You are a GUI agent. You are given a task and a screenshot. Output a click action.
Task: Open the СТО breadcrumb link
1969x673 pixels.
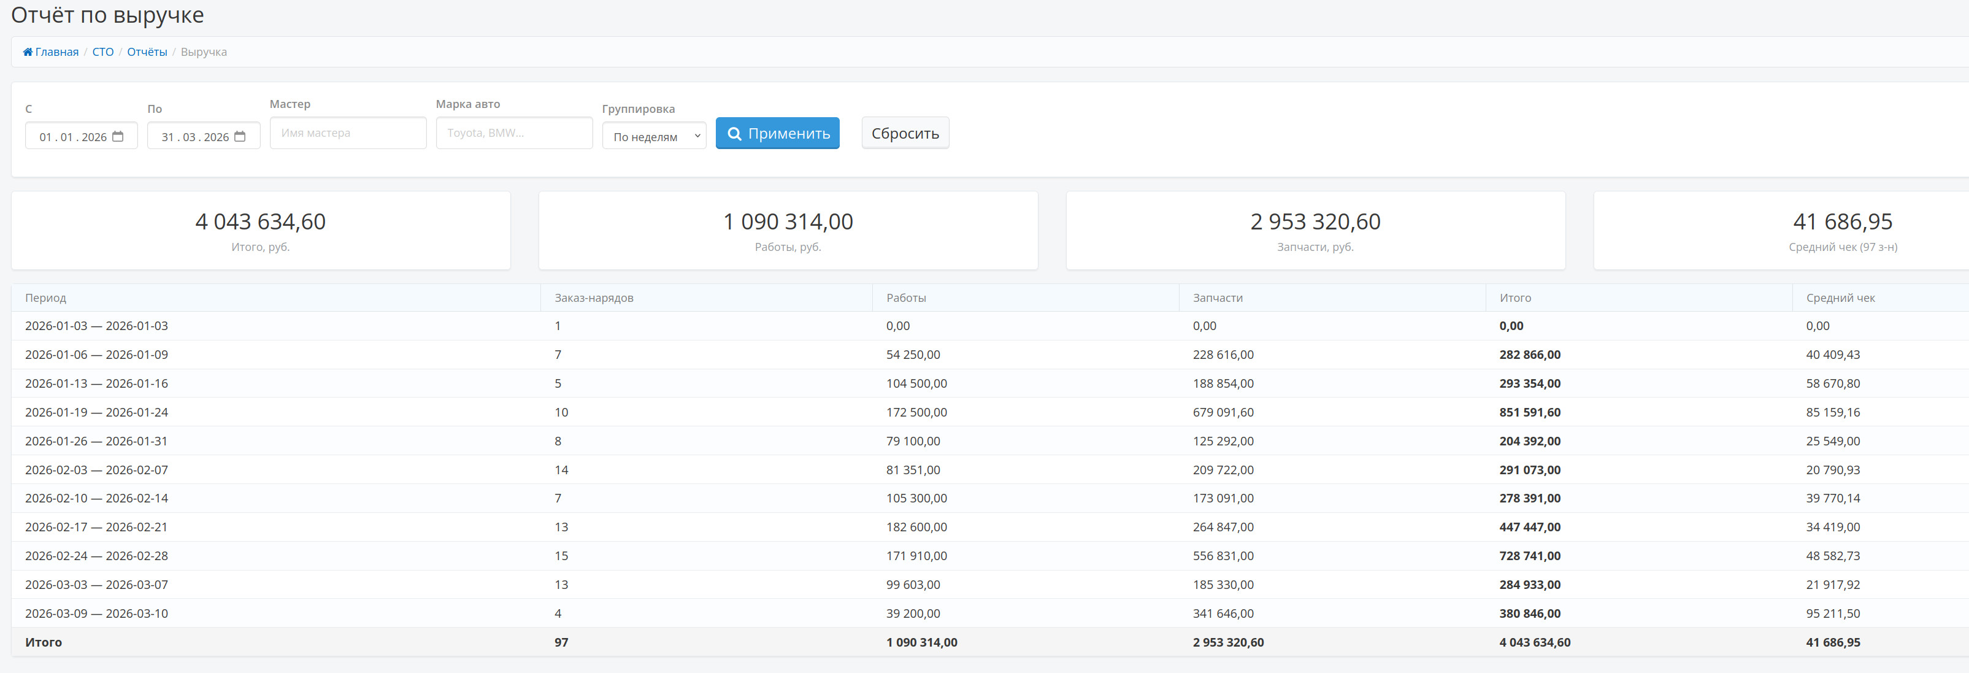102,52
